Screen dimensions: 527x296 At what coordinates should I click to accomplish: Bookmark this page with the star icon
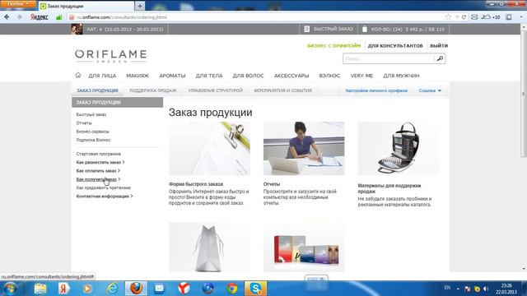point(448,17)
